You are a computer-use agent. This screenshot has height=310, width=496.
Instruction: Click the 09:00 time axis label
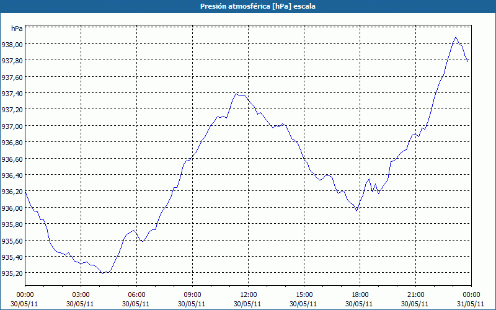(x=192, y=295)
